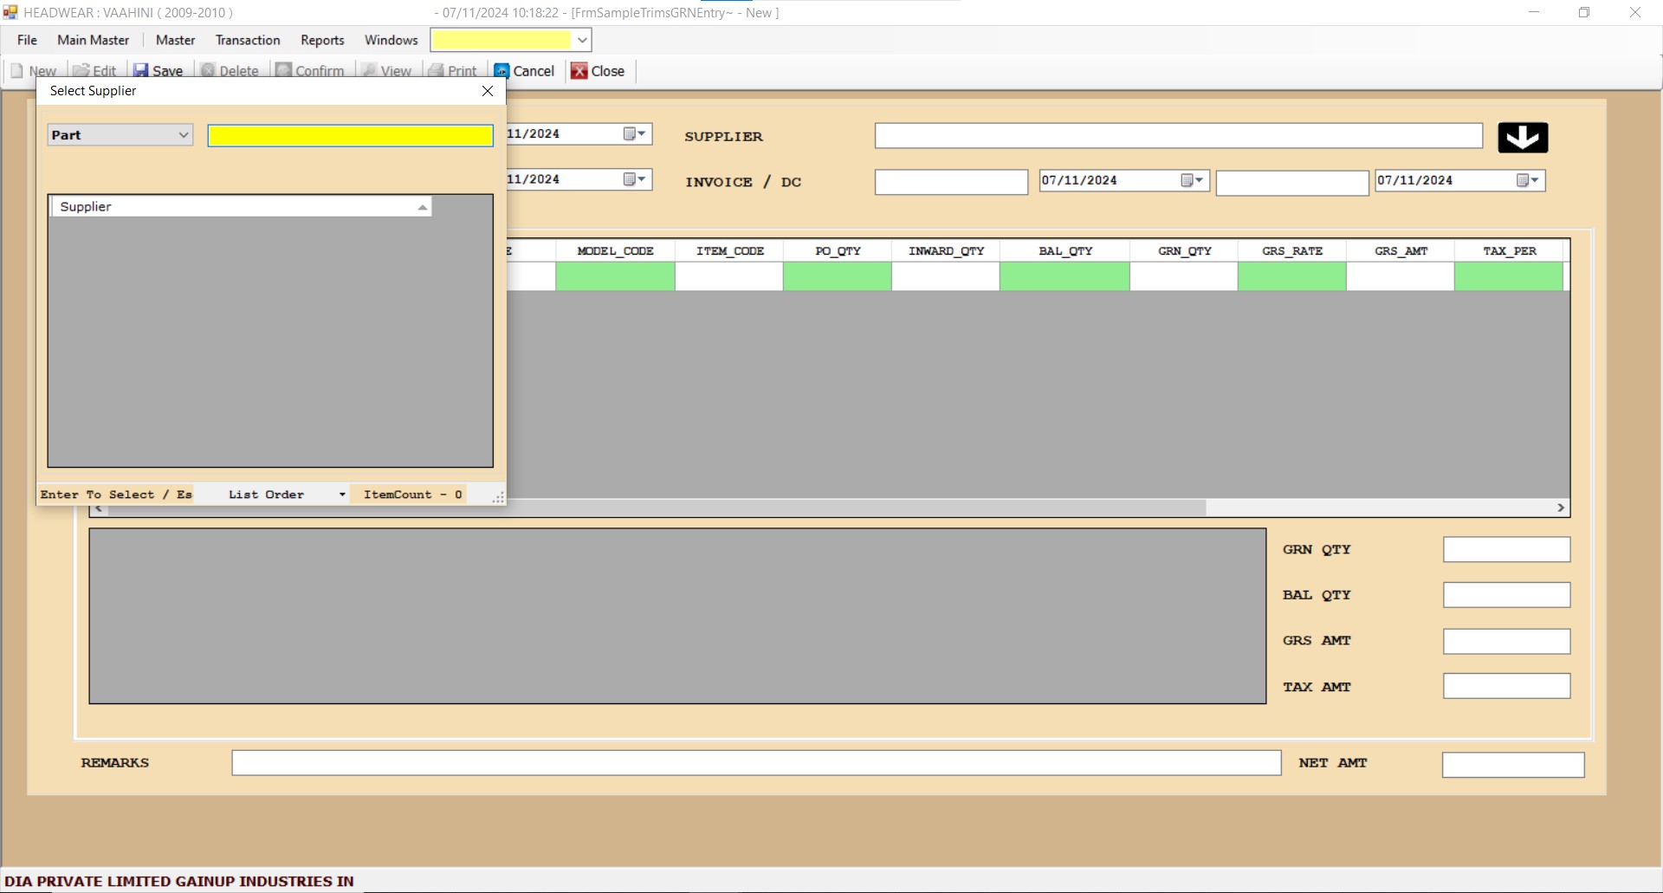This screenshot has height=893, width=1663.
Task: Open the Main Master menu
Action: click(93, 40)
